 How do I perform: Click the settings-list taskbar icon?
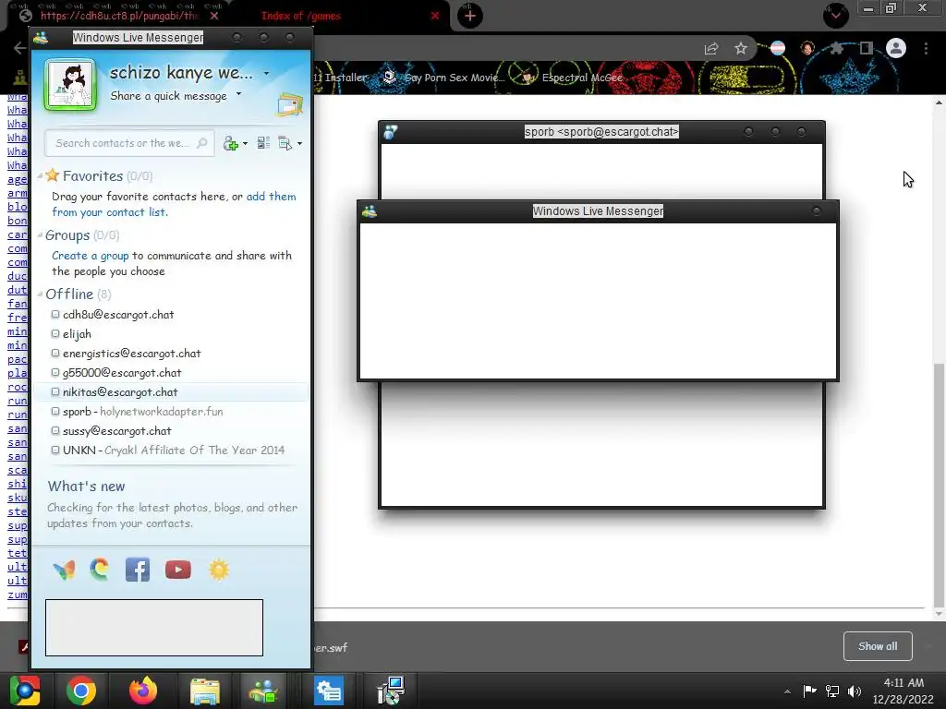coord(329,691)
